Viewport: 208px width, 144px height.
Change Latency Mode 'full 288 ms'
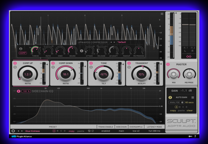pyautogui.click(x=155, y=131)
